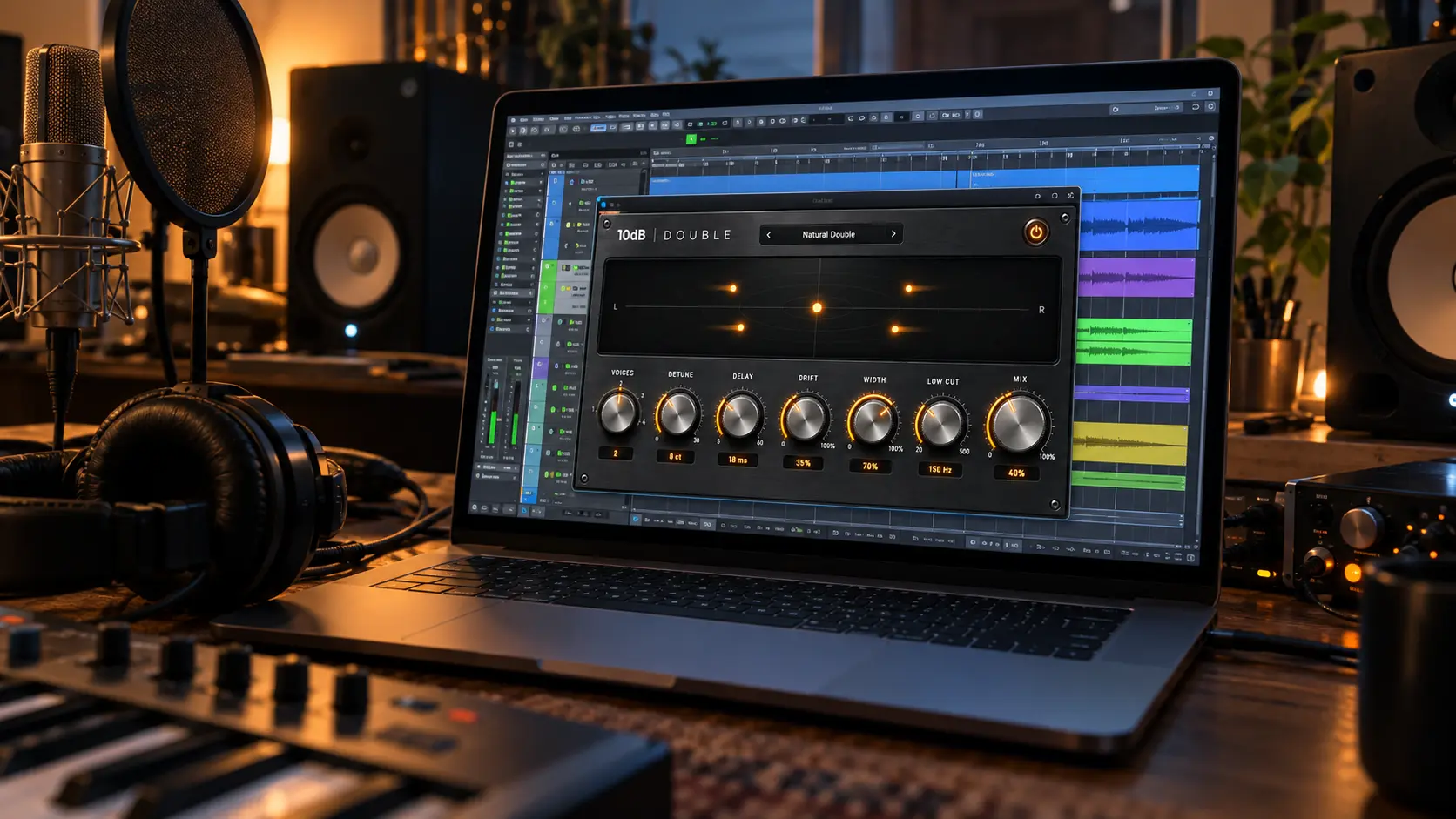
Task: Select the Delay value field showing 18 ms
Action: [738, 460]
